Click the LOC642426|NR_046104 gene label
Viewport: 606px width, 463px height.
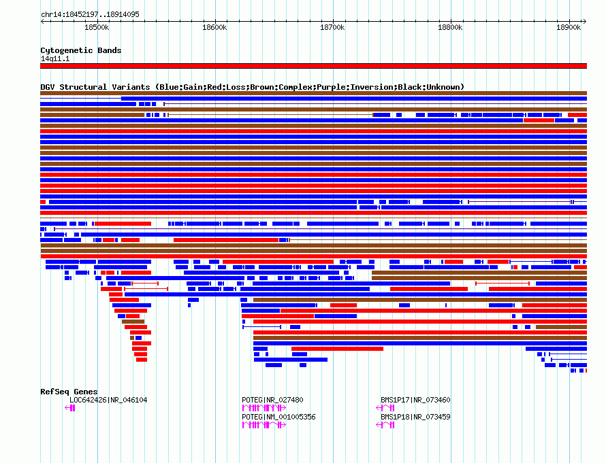(x=108, y=400)
